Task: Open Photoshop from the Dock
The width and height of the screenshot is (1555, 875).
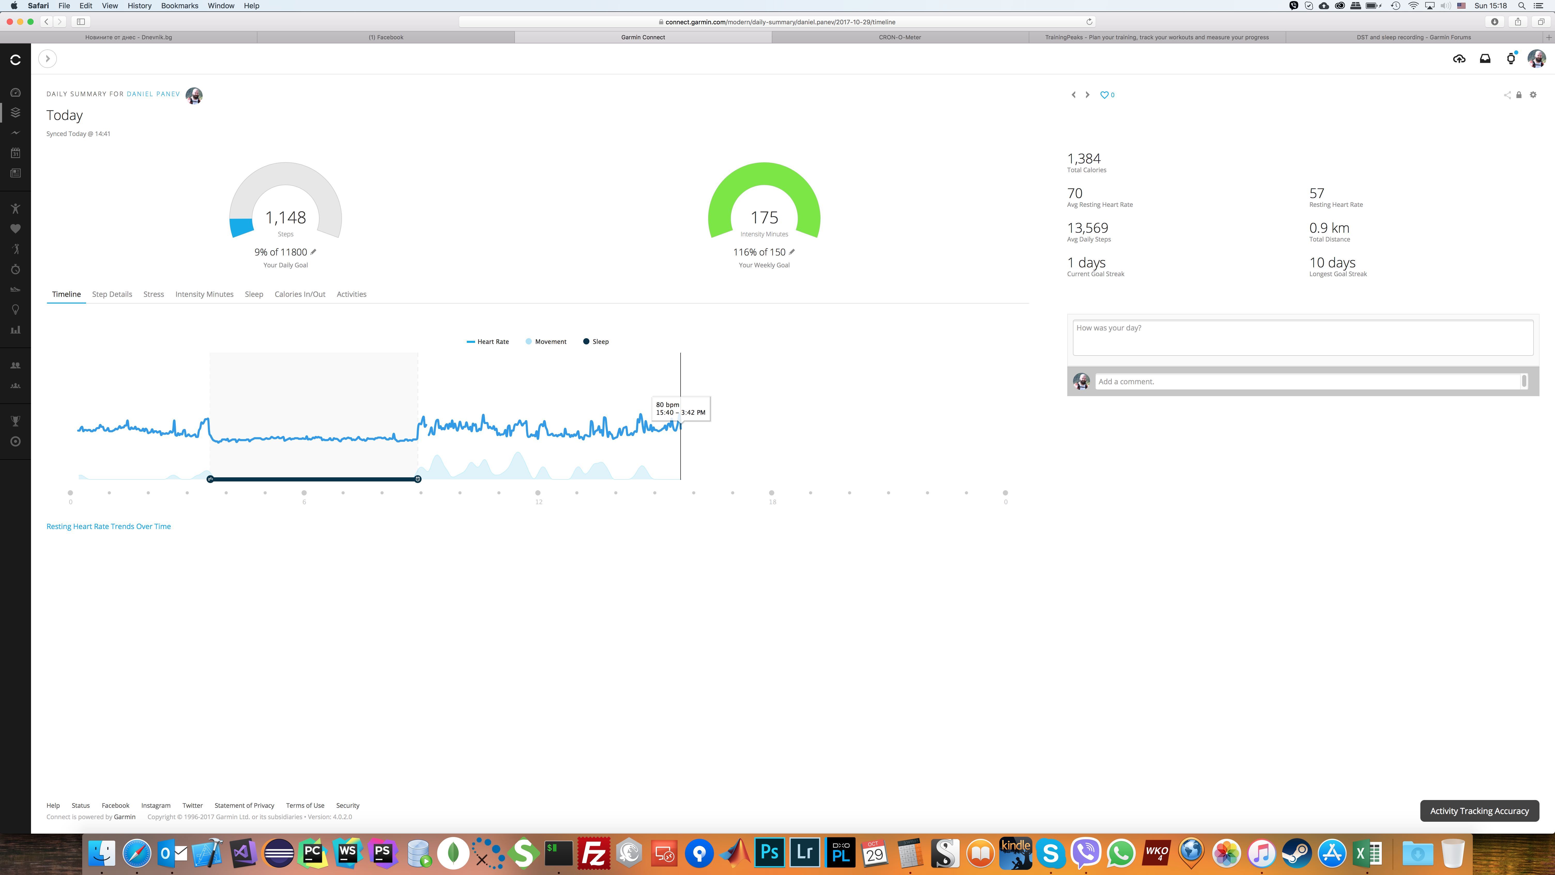Action: point(770,853)
